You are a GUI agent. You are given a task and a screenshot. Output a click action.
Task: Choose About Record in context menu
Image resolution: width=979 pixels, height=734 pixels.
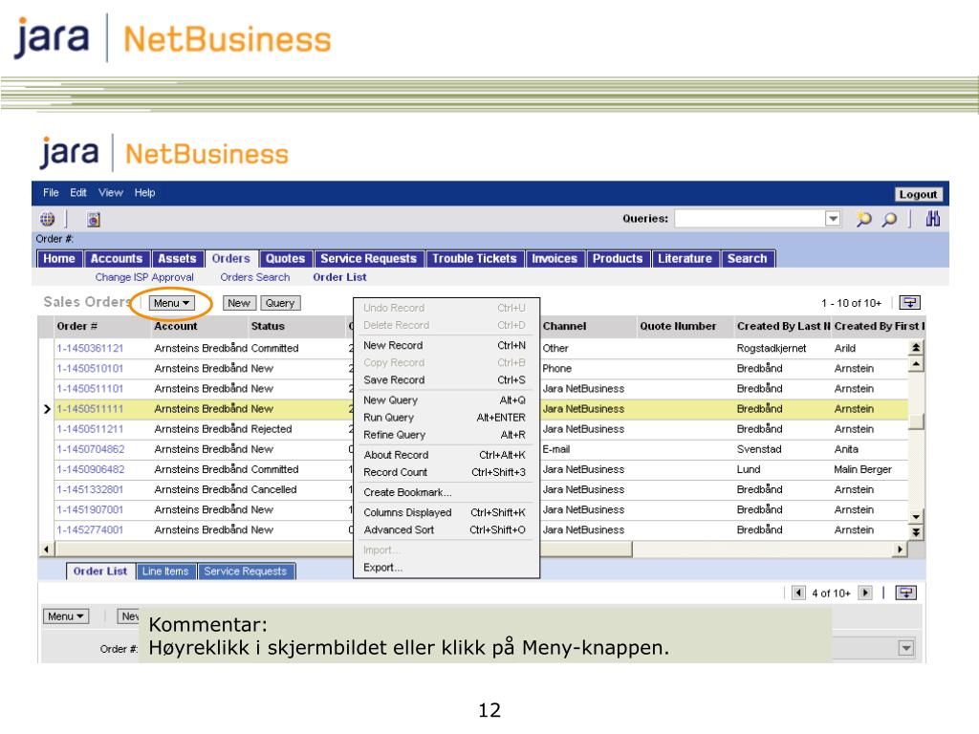click(445, 455)
